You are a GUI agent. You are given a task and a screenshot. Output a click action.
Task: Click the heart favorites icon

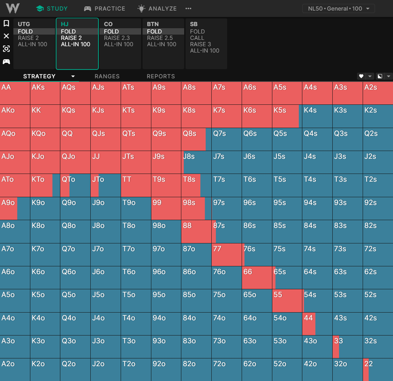[x=361, y=76]
